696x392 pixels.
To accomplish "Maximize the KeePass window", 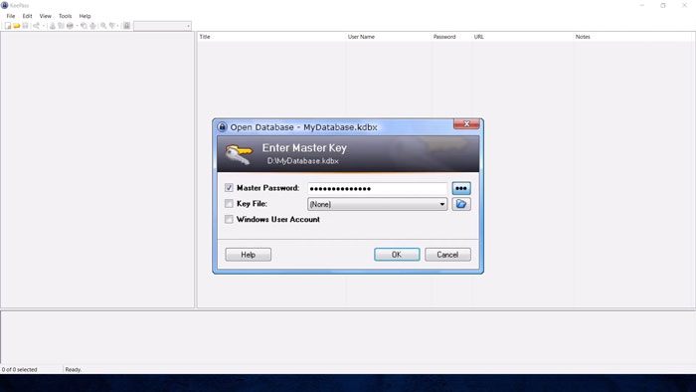I will (x=663, y=5).
